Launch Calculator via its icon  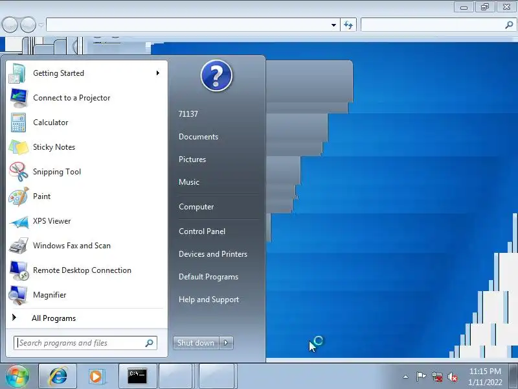[18, 123]
